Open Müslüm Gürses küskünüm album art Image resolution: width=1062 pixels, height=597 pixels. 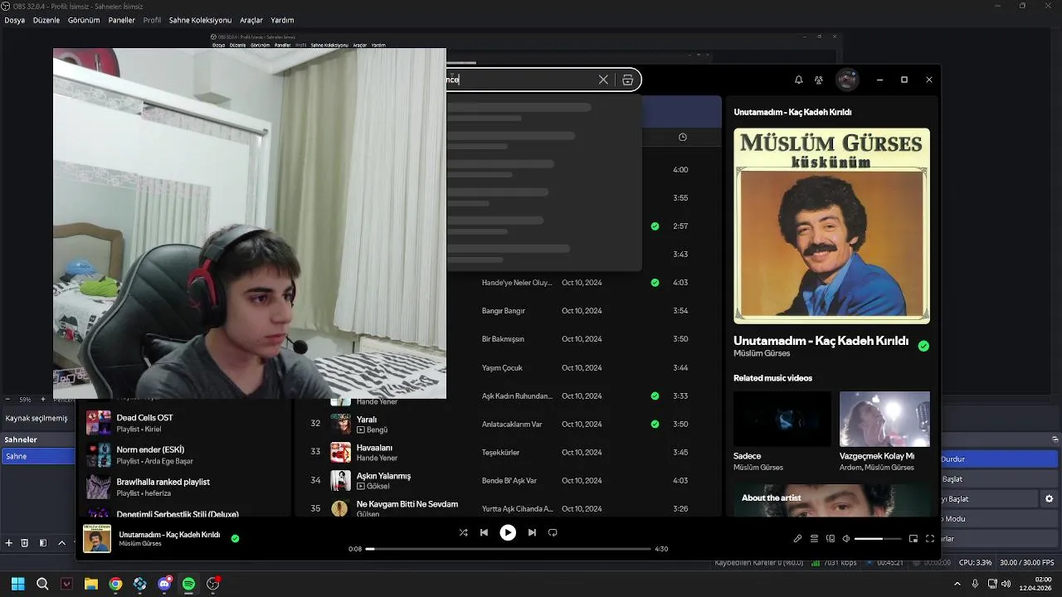pyautogui.click(x=831, y=226)
